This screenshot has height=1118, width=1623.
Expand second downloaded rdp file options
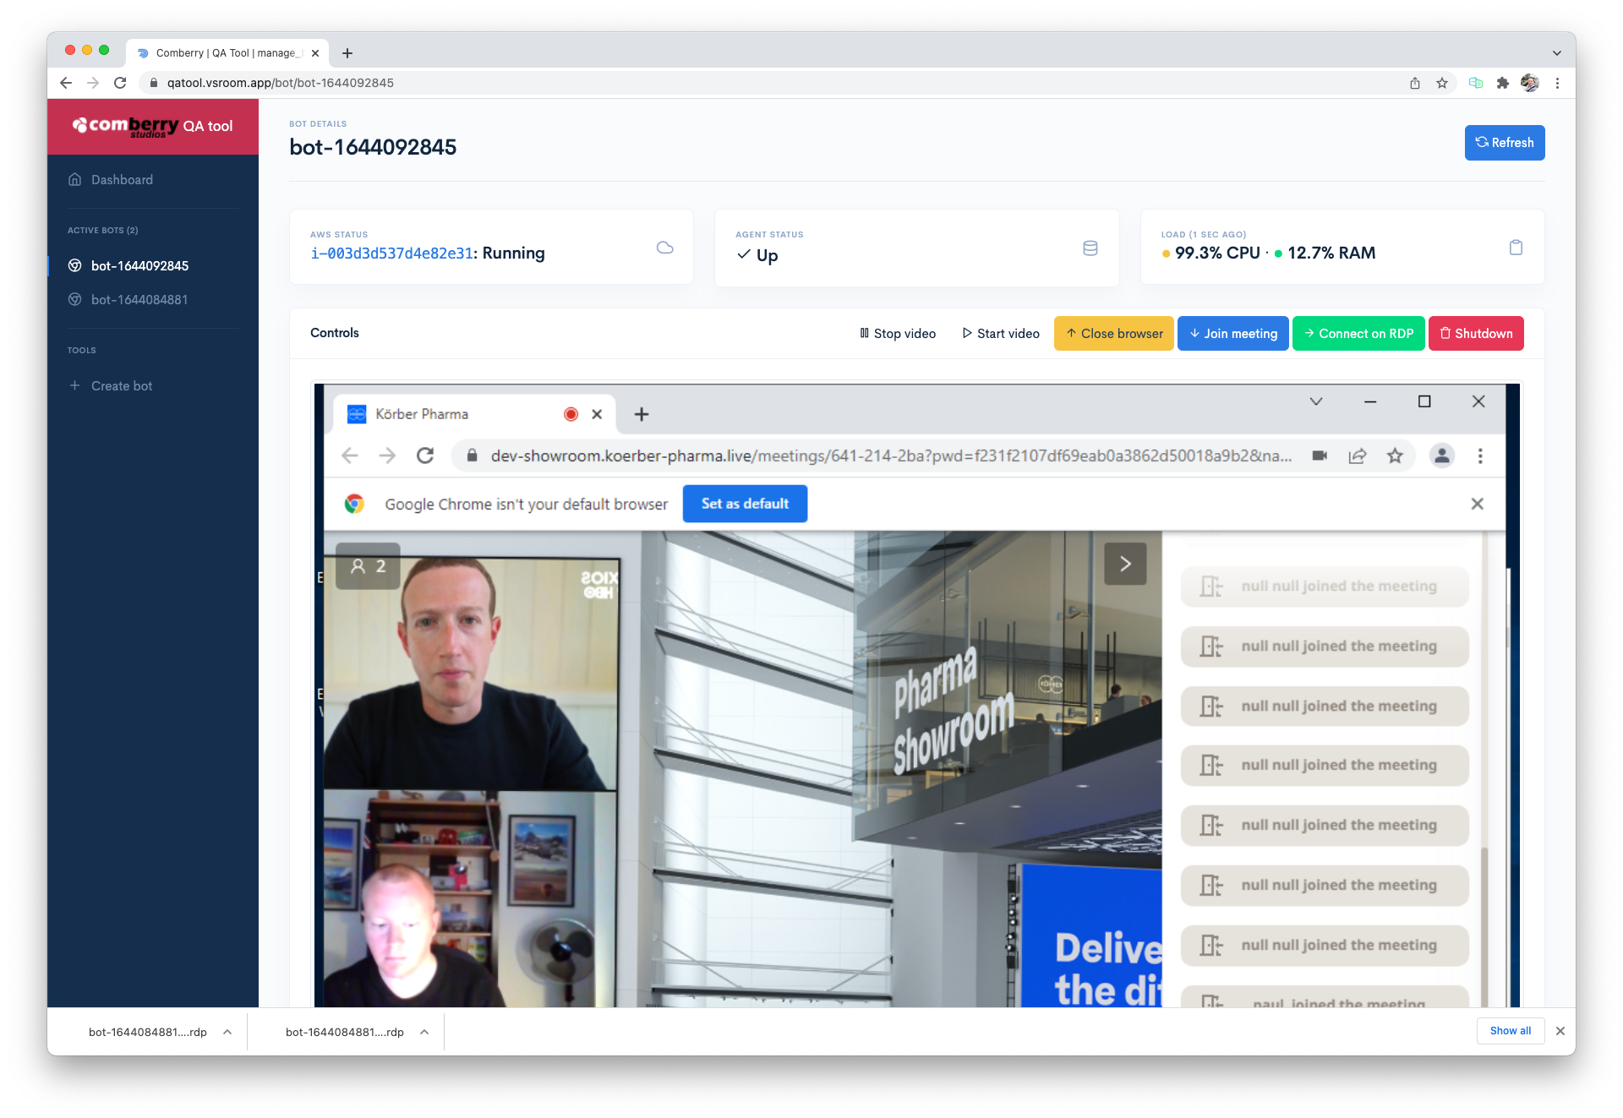click(x=424, y=1032)
